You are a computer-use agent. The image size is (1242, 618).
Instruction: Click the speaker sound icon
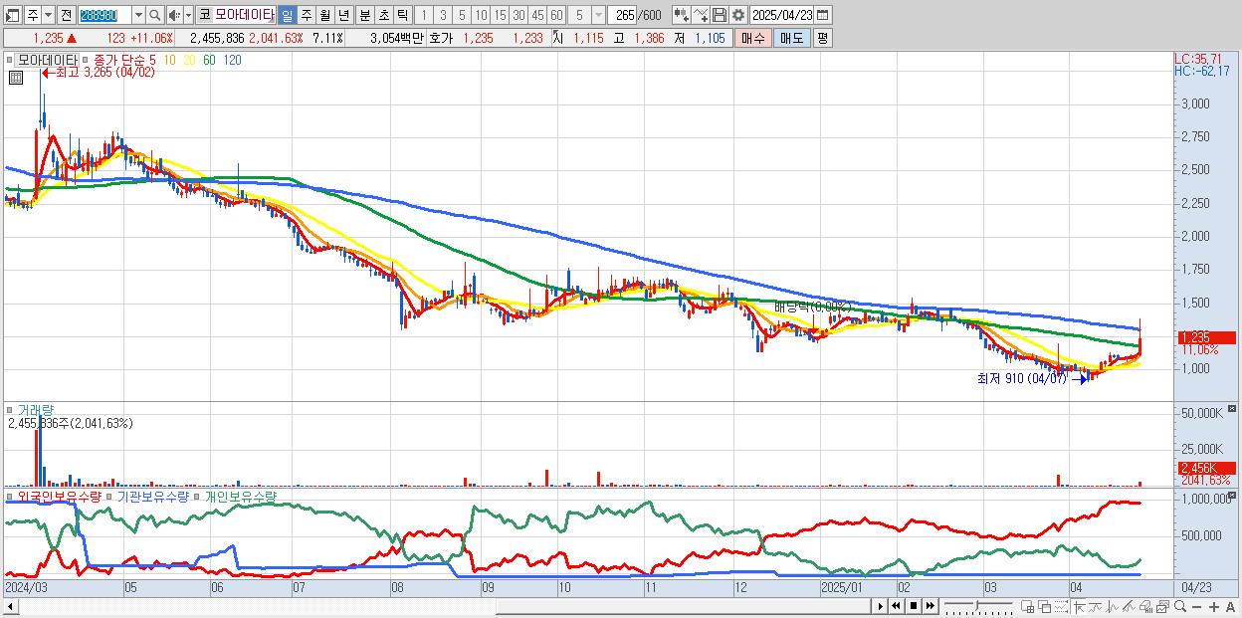[x=174, y=15]
